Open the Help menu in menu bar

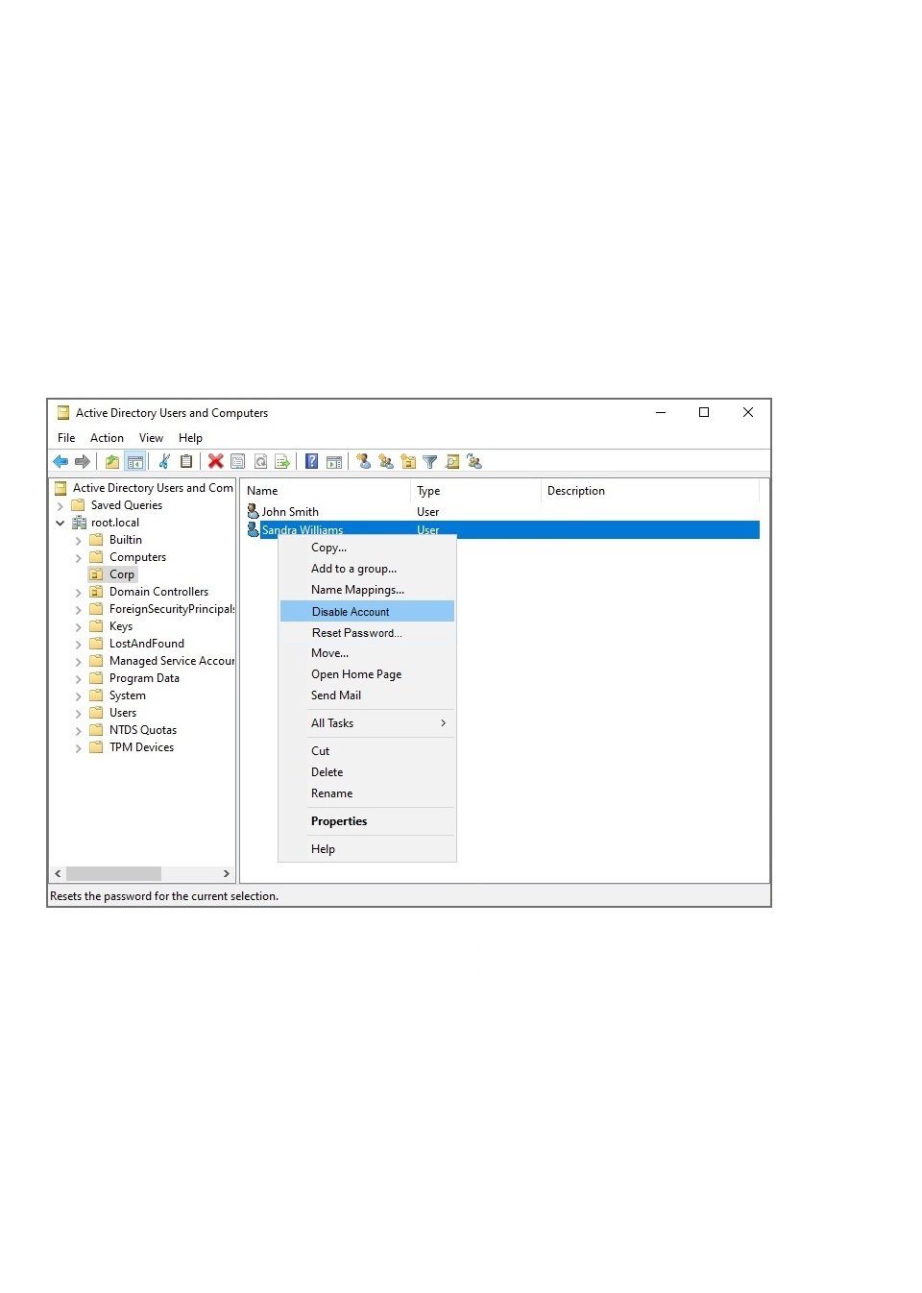pos(190,438)
